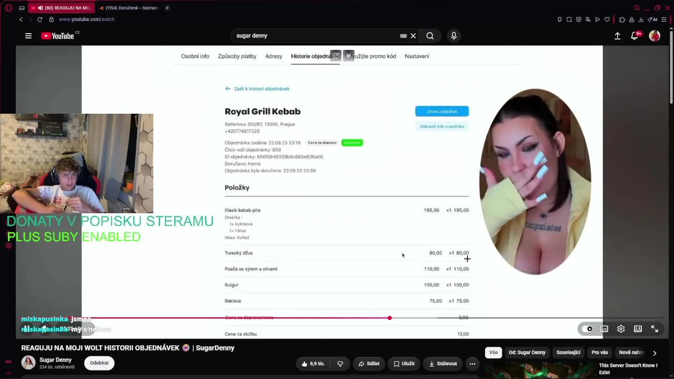674x379 pixels.
Task: Switch to the Doručené – Seznam browser tab
Action: (x=128, y=8)
